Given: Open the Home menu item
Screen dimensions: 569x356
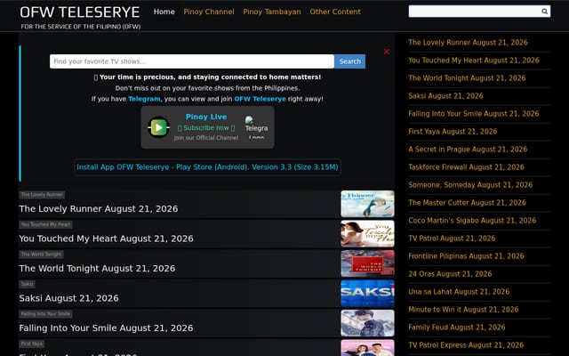Looking at the screenshot, I should 164,12.
